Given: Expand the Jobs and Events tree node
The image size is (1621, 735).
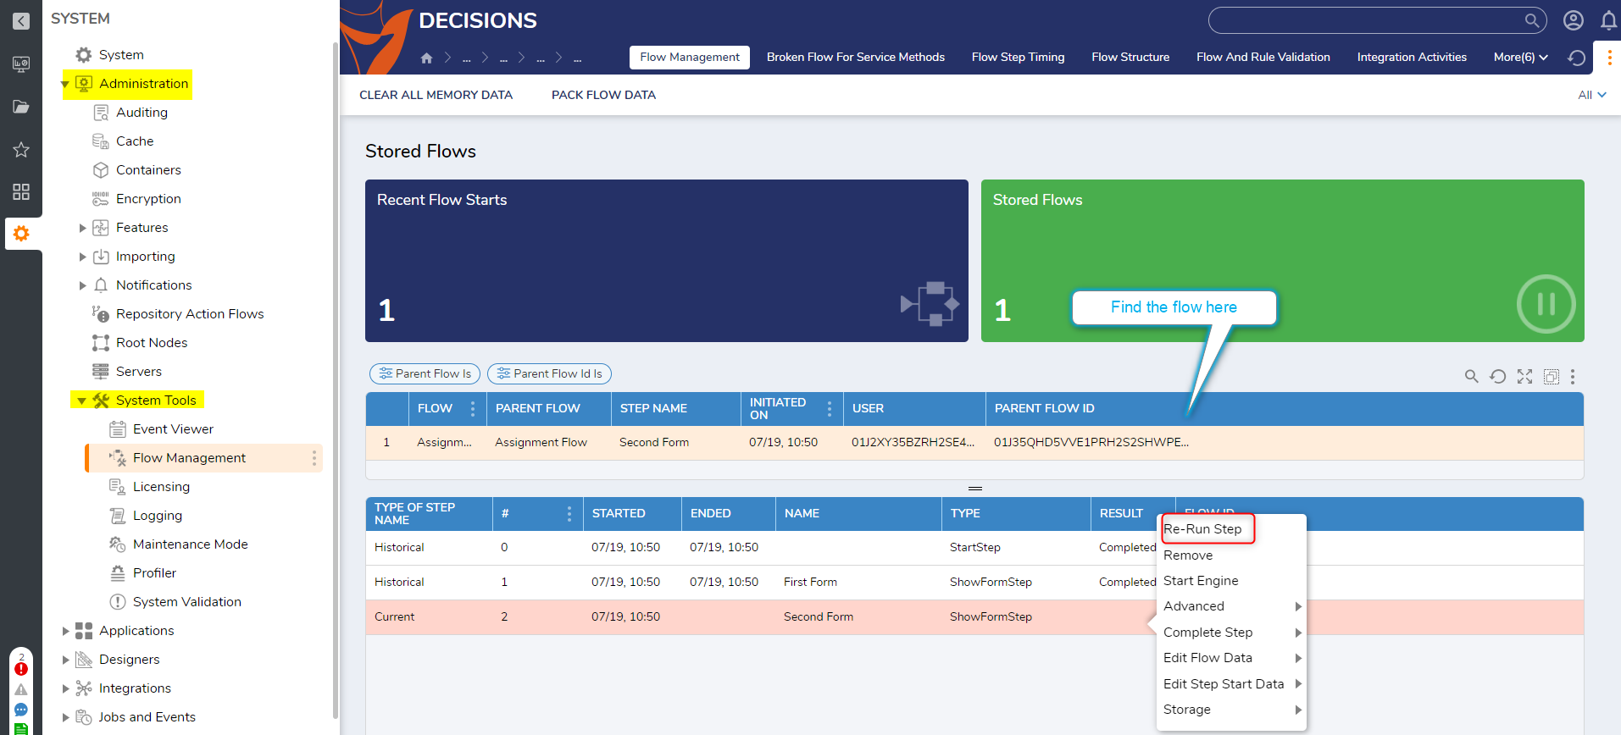Looking at the screenshot, I should [65, 717].
